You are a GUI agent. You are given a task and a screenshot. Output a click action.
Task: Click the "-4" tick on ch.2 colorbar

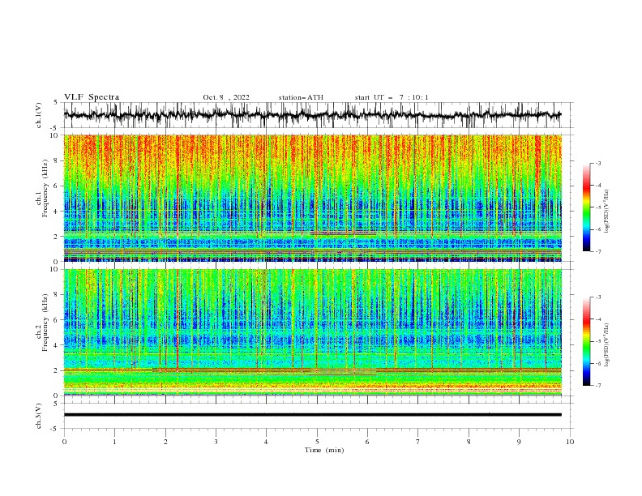click(x=598, y=319)
